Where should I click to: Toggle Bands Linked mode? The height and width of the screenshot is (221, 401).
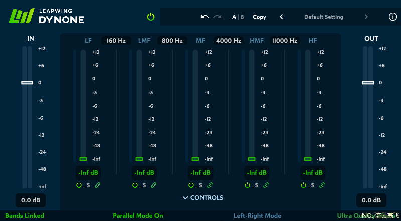click(25, 216)
